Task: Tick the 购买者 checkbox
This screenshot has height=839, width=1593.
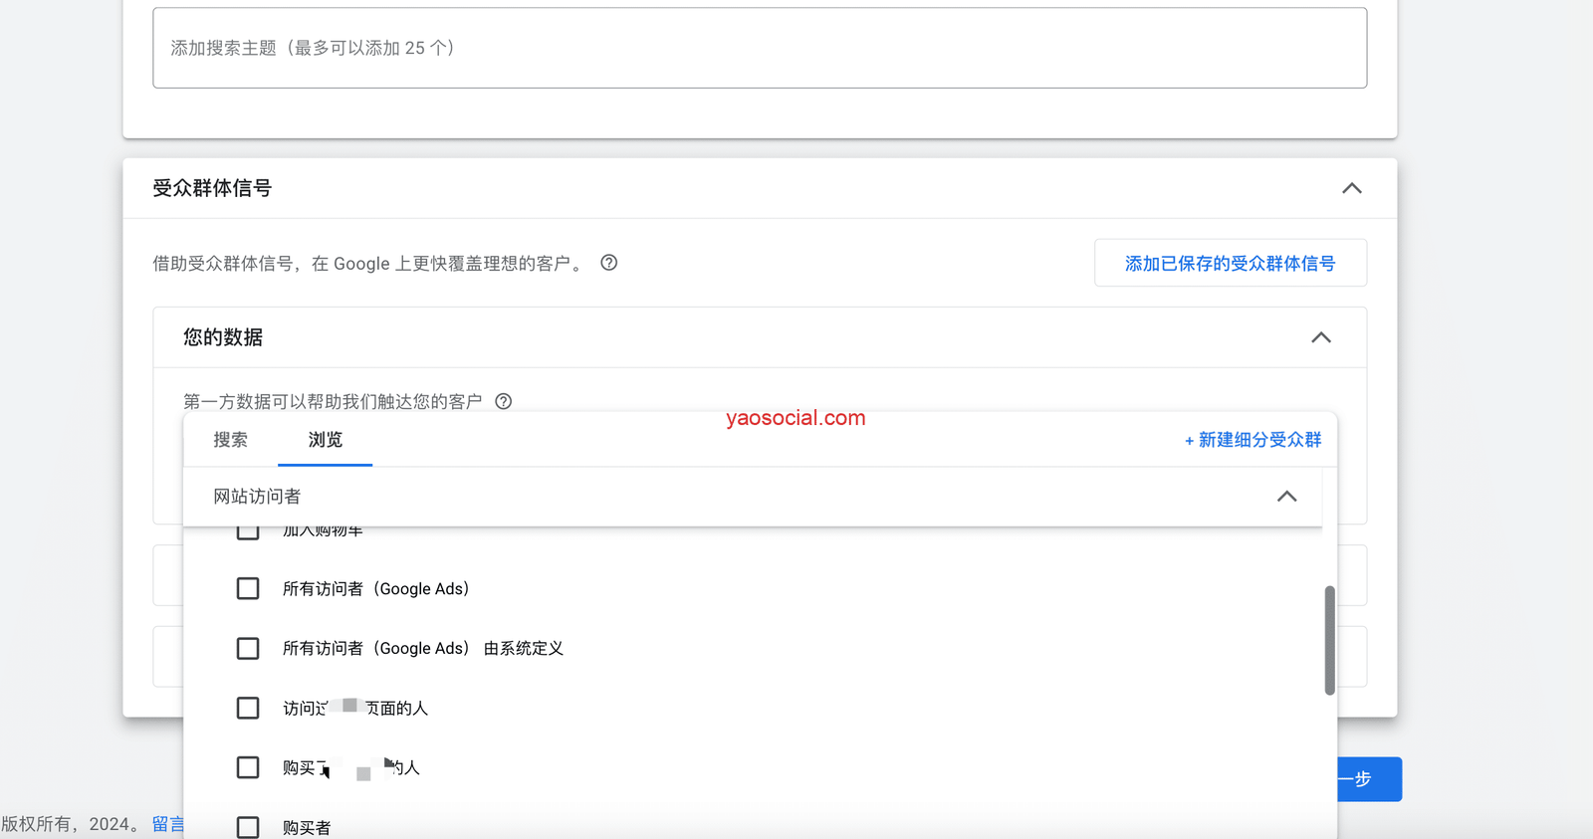Action: click(x=248, y=826)
